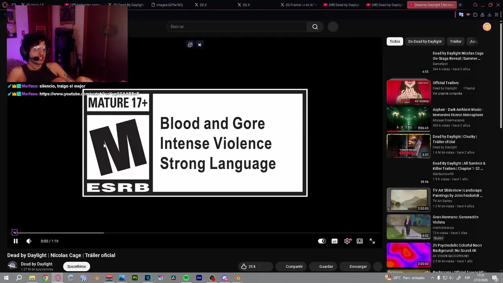
Task: Open browser extensions cube icon
Action: (475, 15)
